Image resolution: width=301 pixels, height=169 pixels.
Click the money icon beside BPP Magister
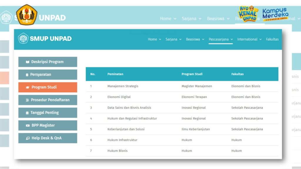click(28, 126)
